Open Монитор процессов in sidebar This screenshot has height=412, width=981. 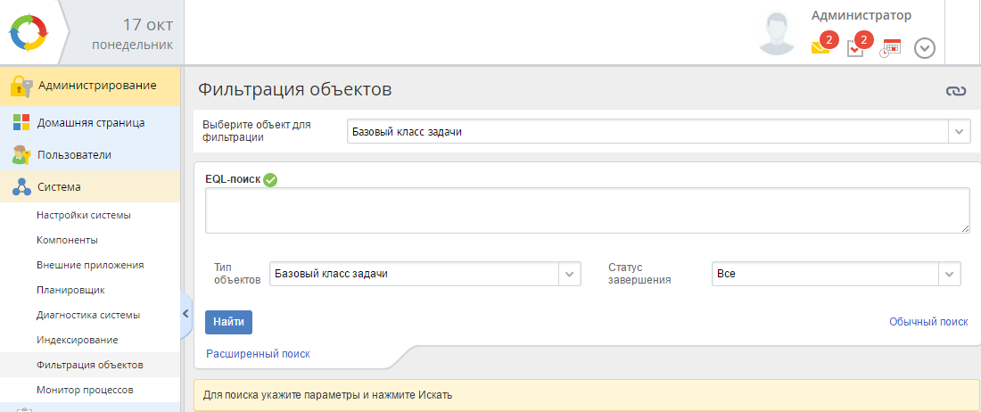pos(84,390)
